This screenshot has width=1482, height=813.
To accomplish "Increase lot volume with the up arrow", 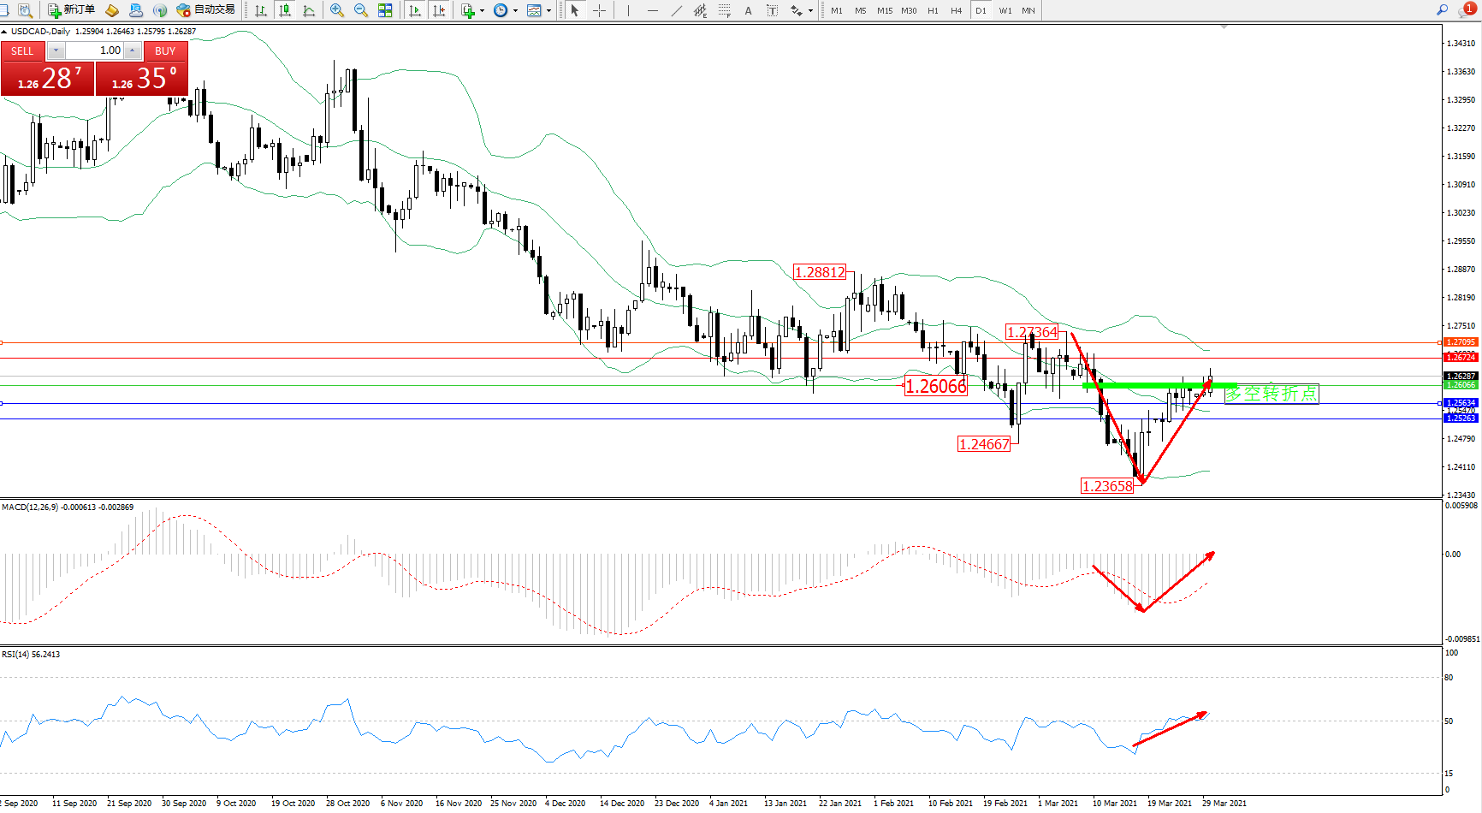I will pyautogui.click(x=133, y=50).
